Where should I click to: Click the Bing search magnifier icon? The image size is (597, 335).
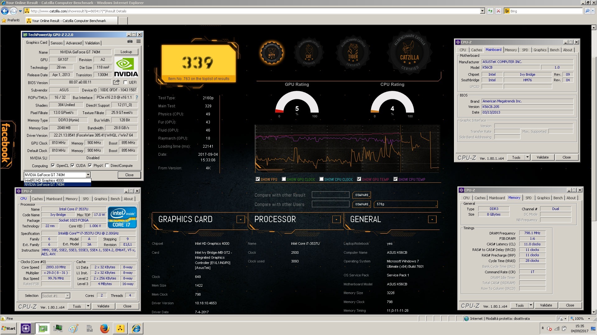587,11
